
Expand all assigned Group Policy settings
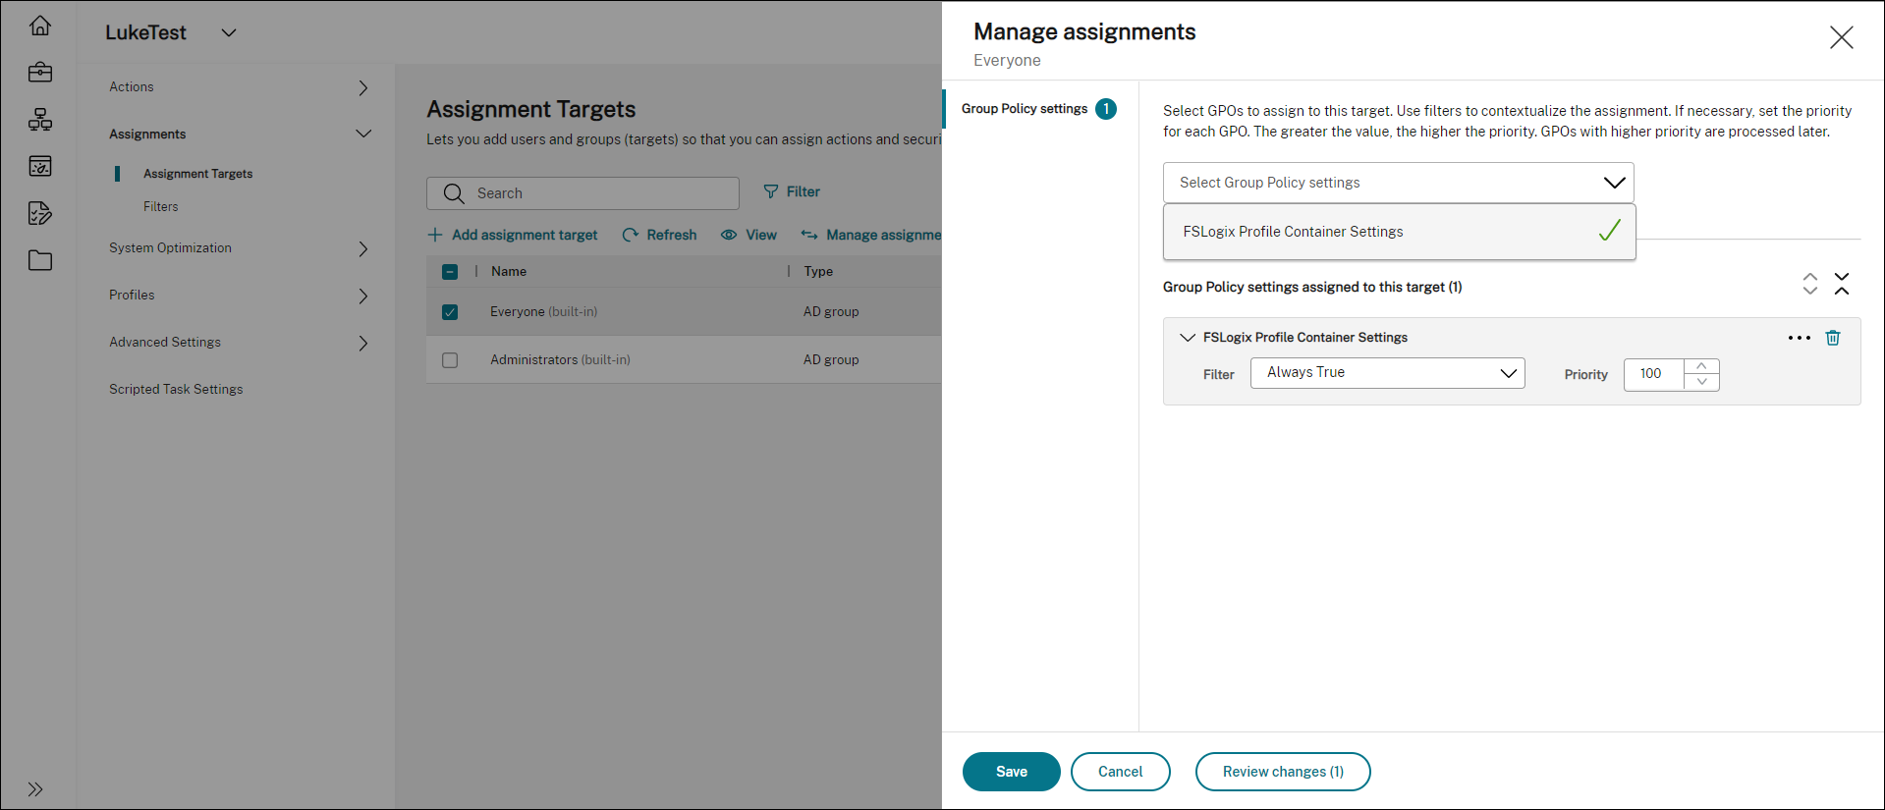click(1810, 284)
